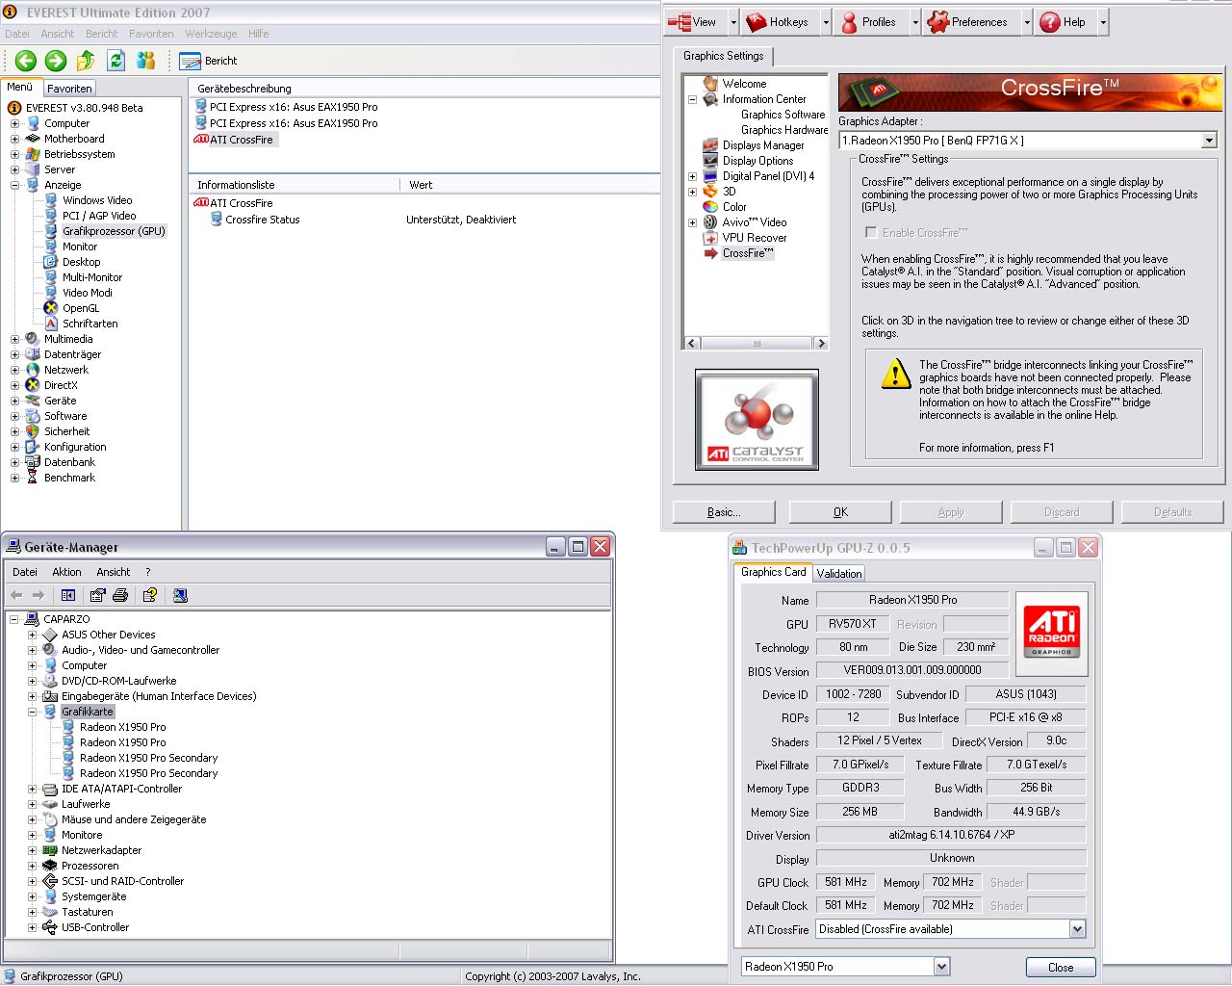This screenshot has width=1232, height=986.
Task: Click the Discard button in Catalyst
Action: pyautogui.click(x=1062, y=512)
